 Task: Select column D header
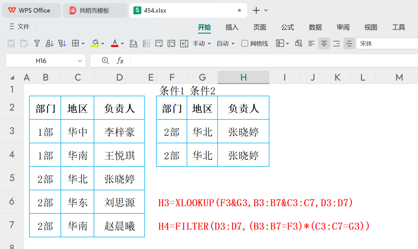(x=120, y=77)
